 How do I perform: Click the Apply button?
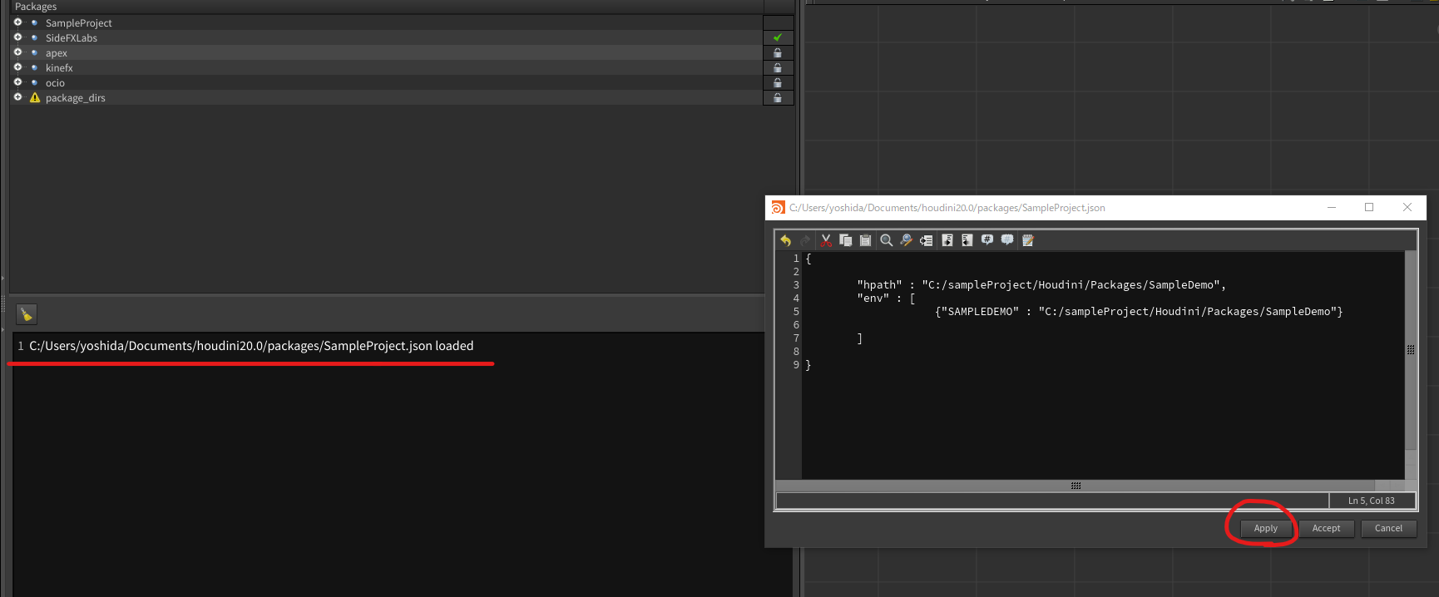pos(1265,528)
